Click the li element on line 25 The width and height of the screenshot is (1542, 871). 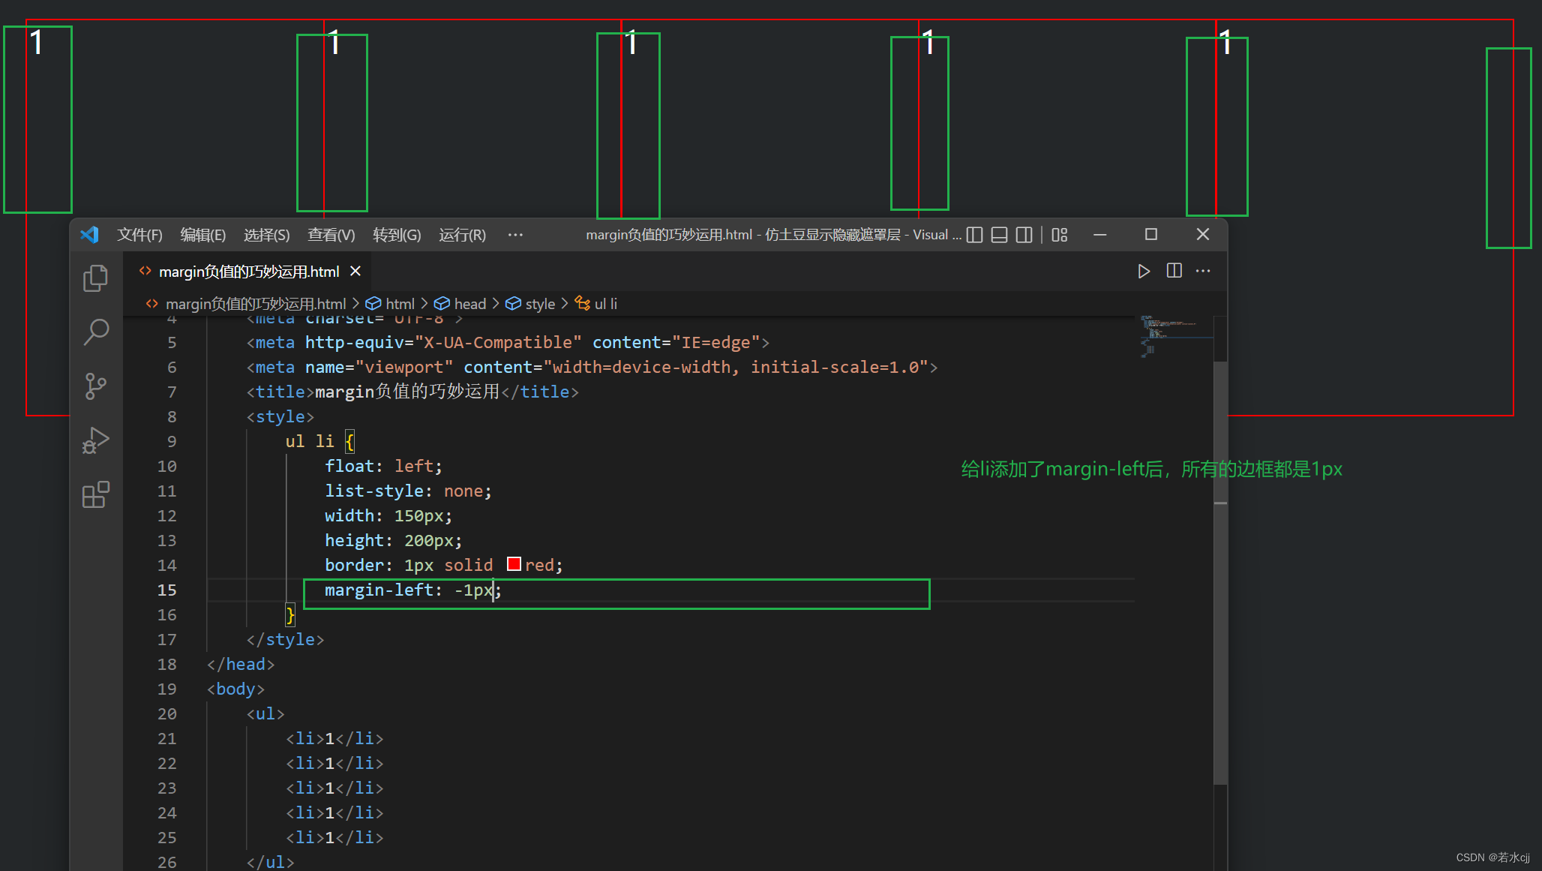tap(334, 838)
